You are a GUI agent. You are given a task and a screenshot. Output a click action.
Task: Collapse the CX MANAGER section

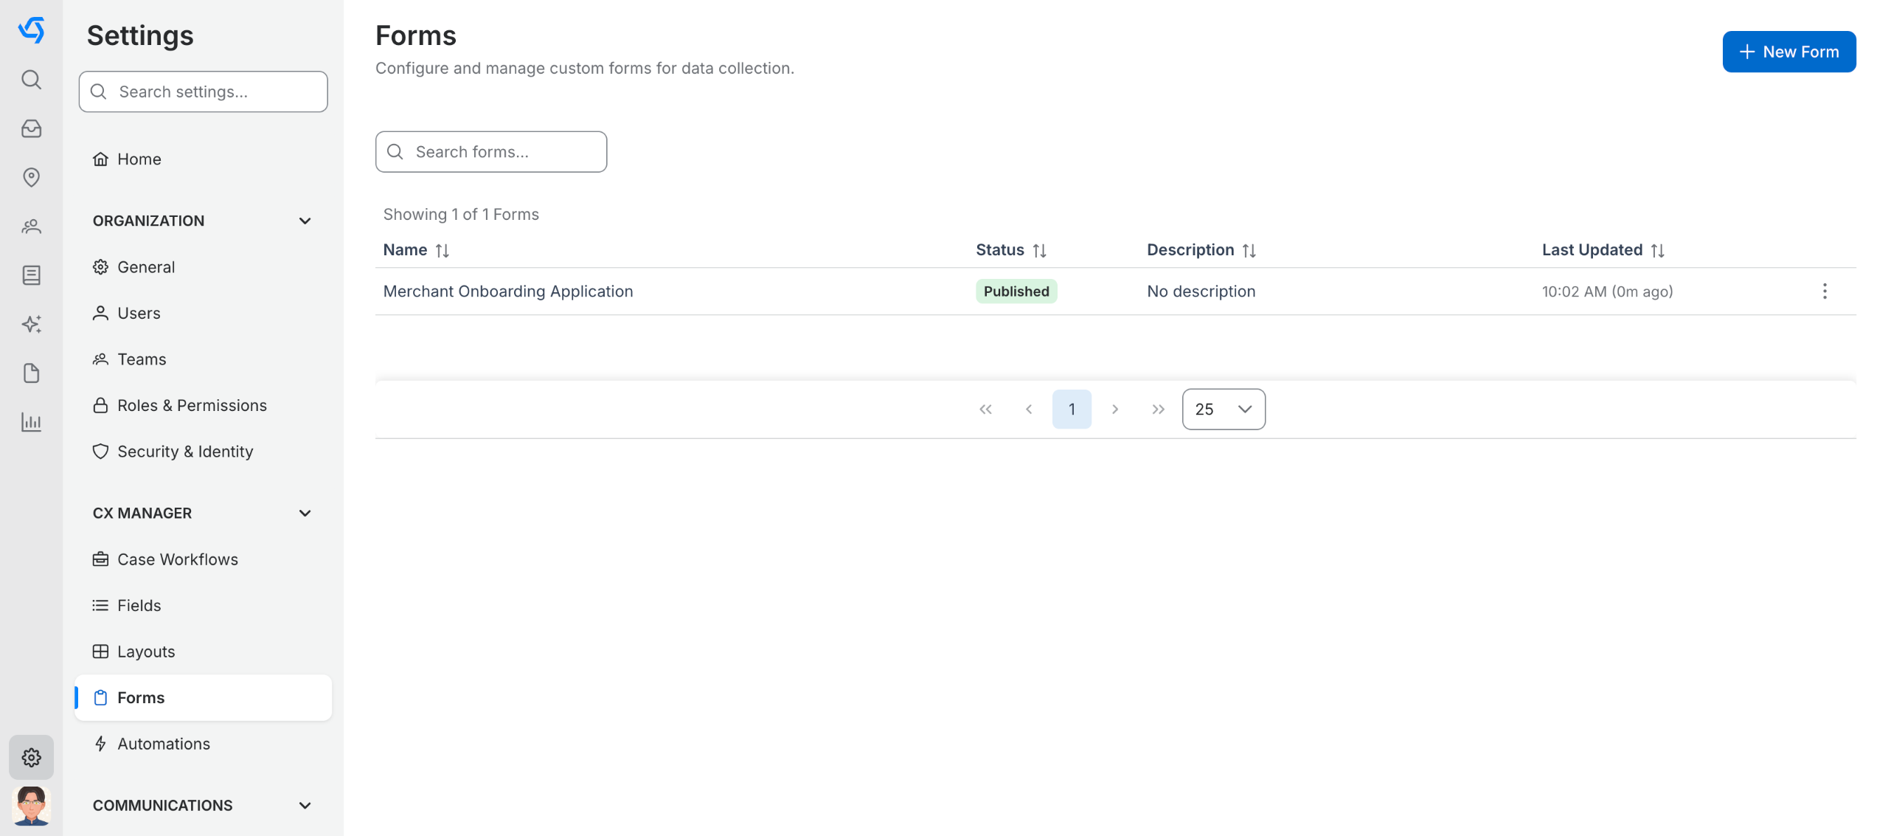click(305, 513)
